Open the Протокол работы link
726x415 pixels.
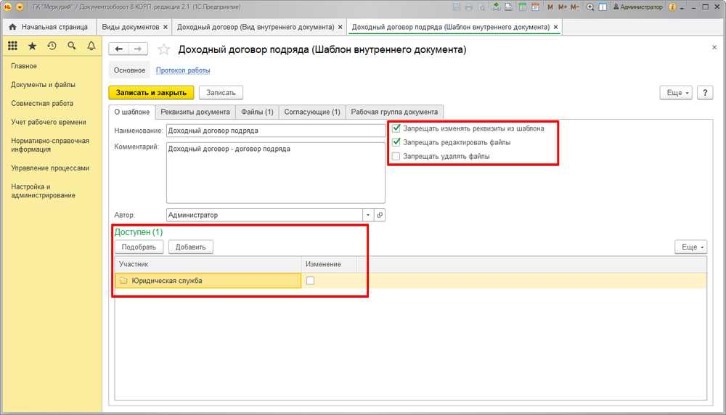coord(183,70)
